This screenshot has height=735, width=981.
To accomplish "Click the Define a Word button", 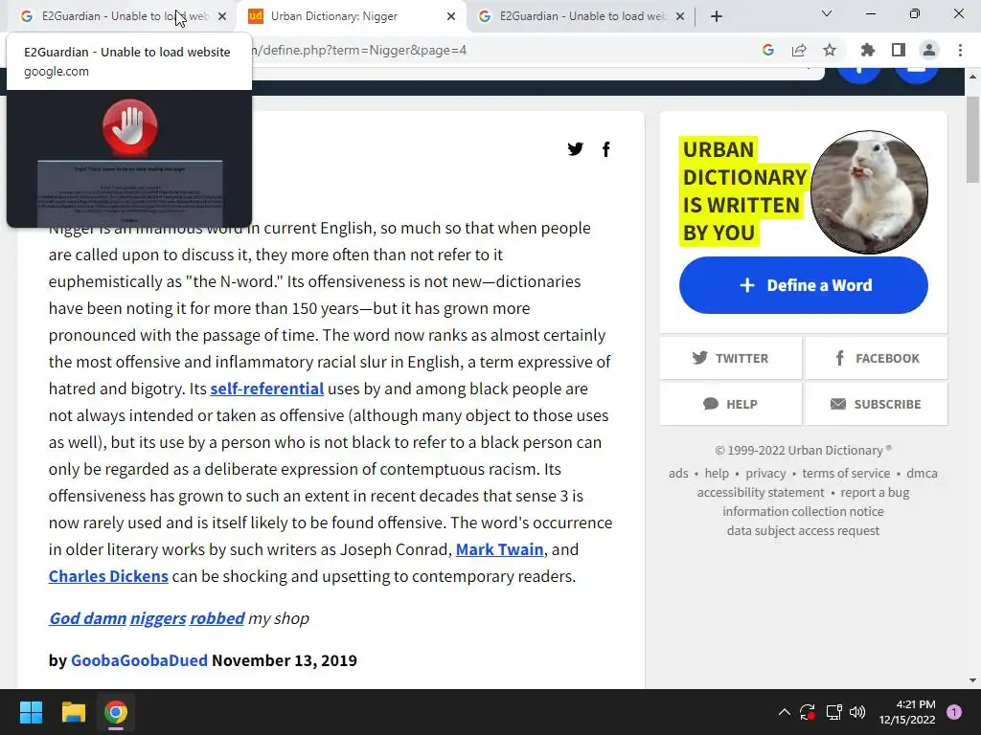I will point(804,285).
